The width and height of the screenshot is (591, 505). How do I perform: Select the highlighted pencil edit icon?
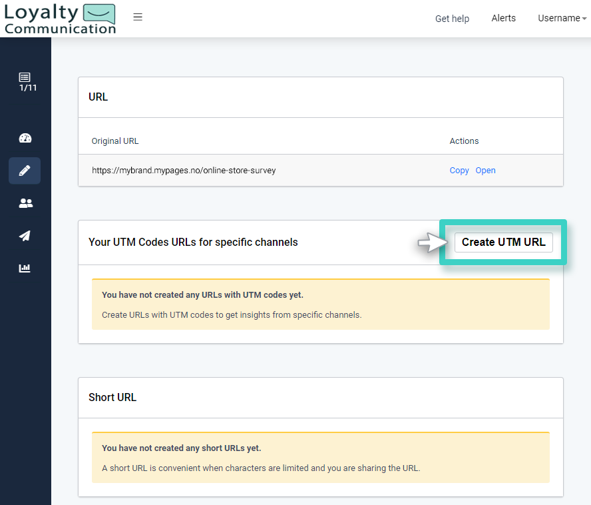pos(24,171)
